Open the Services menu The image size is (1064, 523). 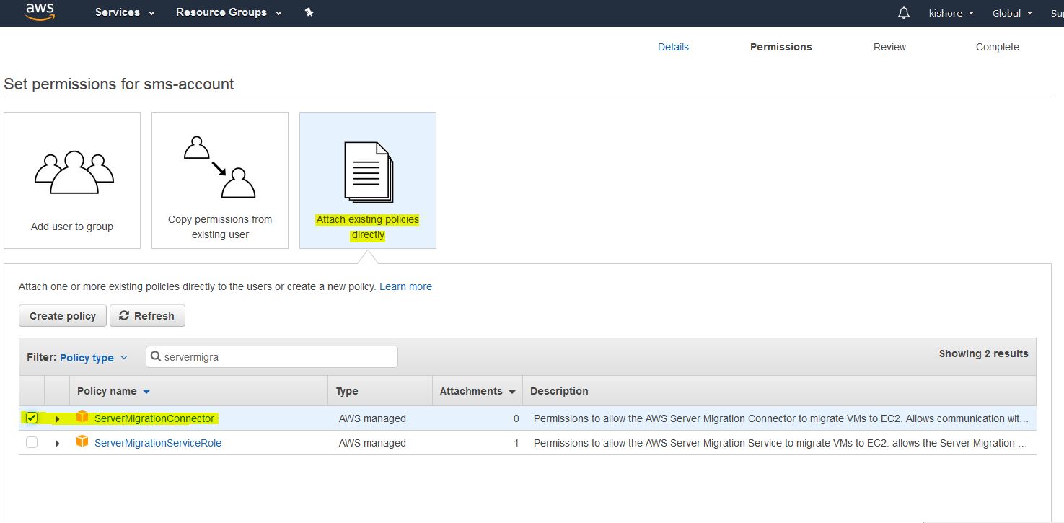click(x=126, y=12)
